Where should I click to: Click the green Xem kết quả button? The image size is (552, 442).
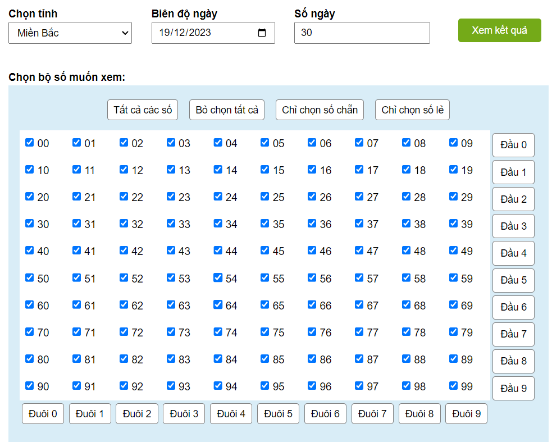coord(499,30)
